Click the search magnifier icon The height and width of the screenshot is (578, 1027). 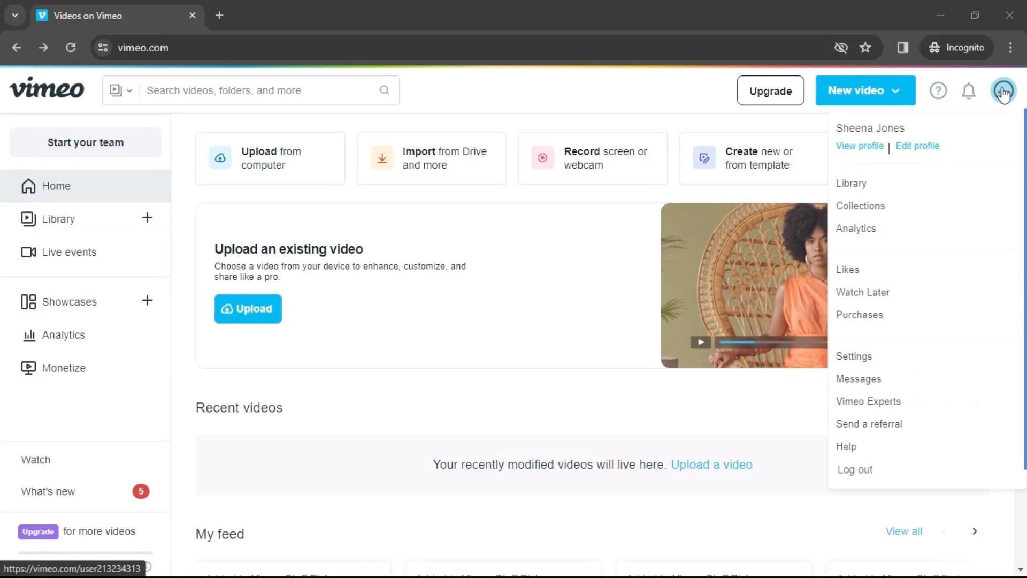pyautogui.click(x=385, y=90)
